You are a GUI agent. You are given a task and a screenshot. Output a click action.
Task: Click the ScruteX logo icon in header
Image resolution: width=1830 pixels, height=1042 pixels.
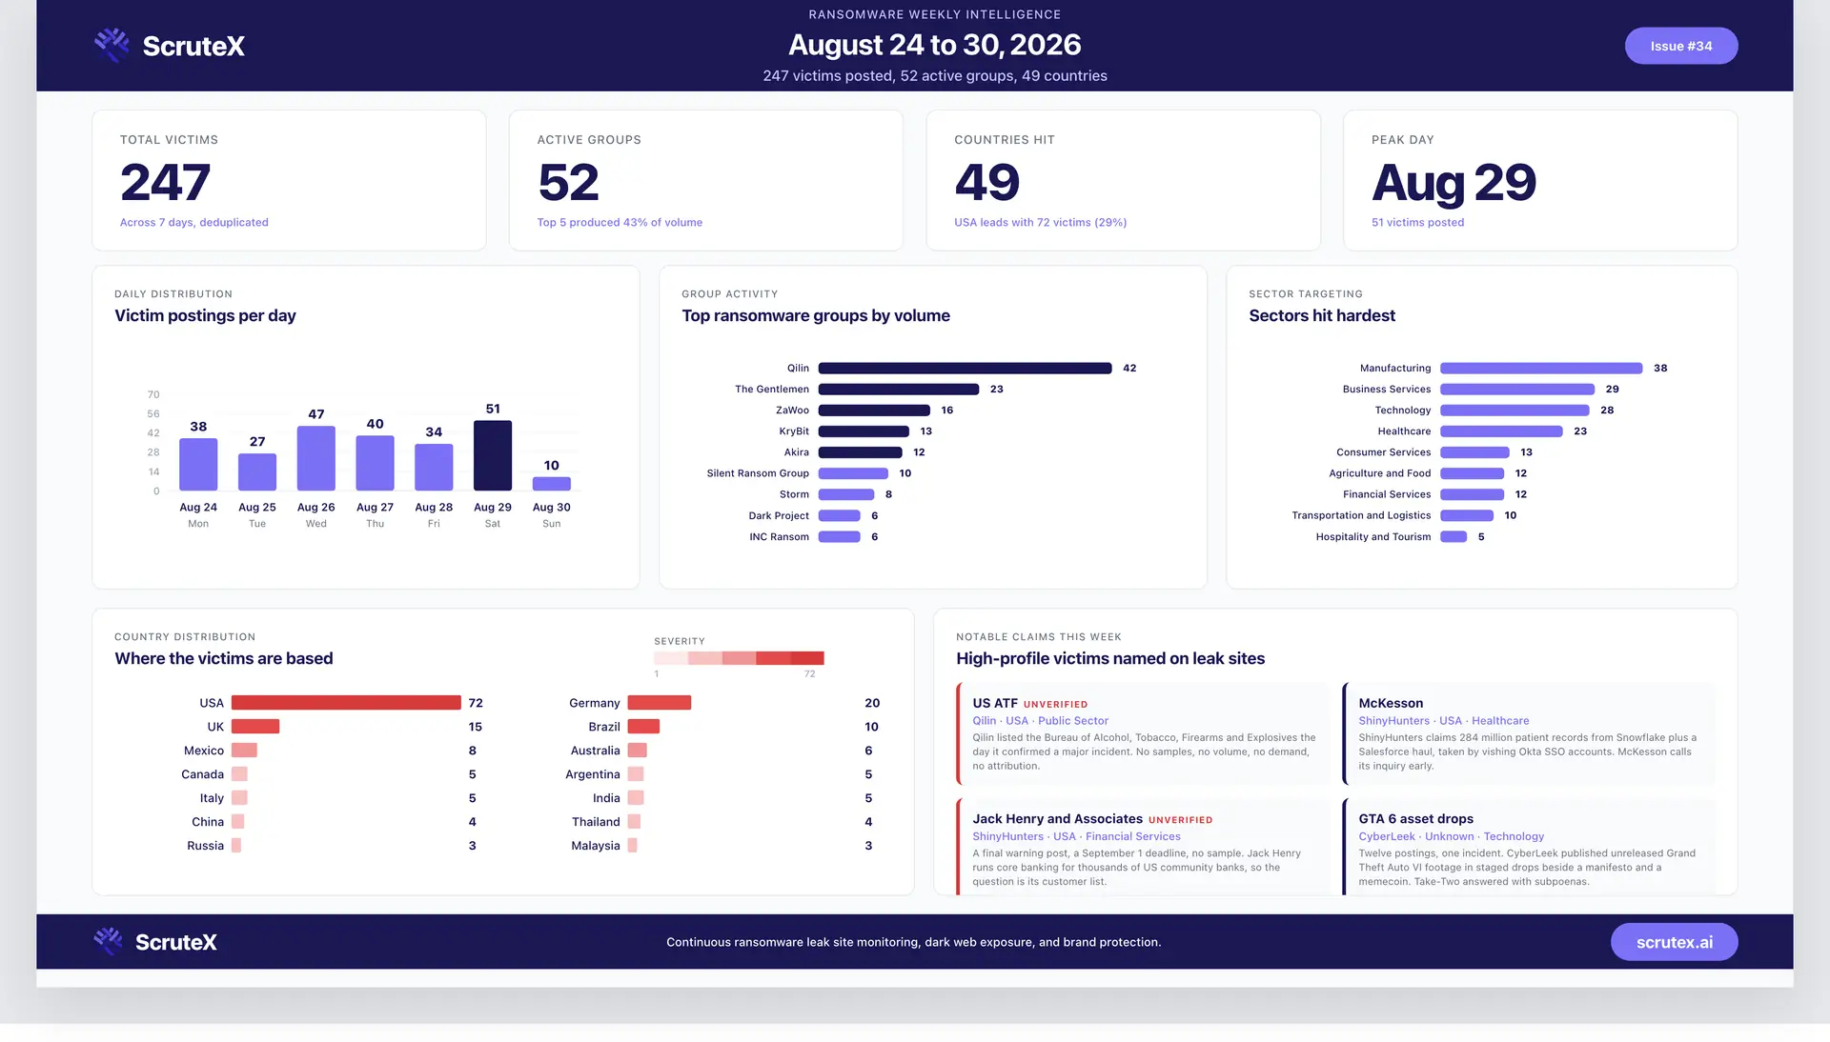tap(112, 45)
